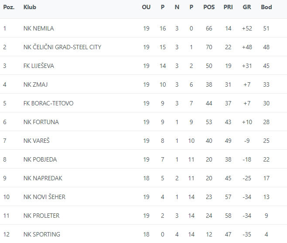
Task: Open NK ČELIČNI GRAD-STEEL CITY team link
Action: [62, 47]
